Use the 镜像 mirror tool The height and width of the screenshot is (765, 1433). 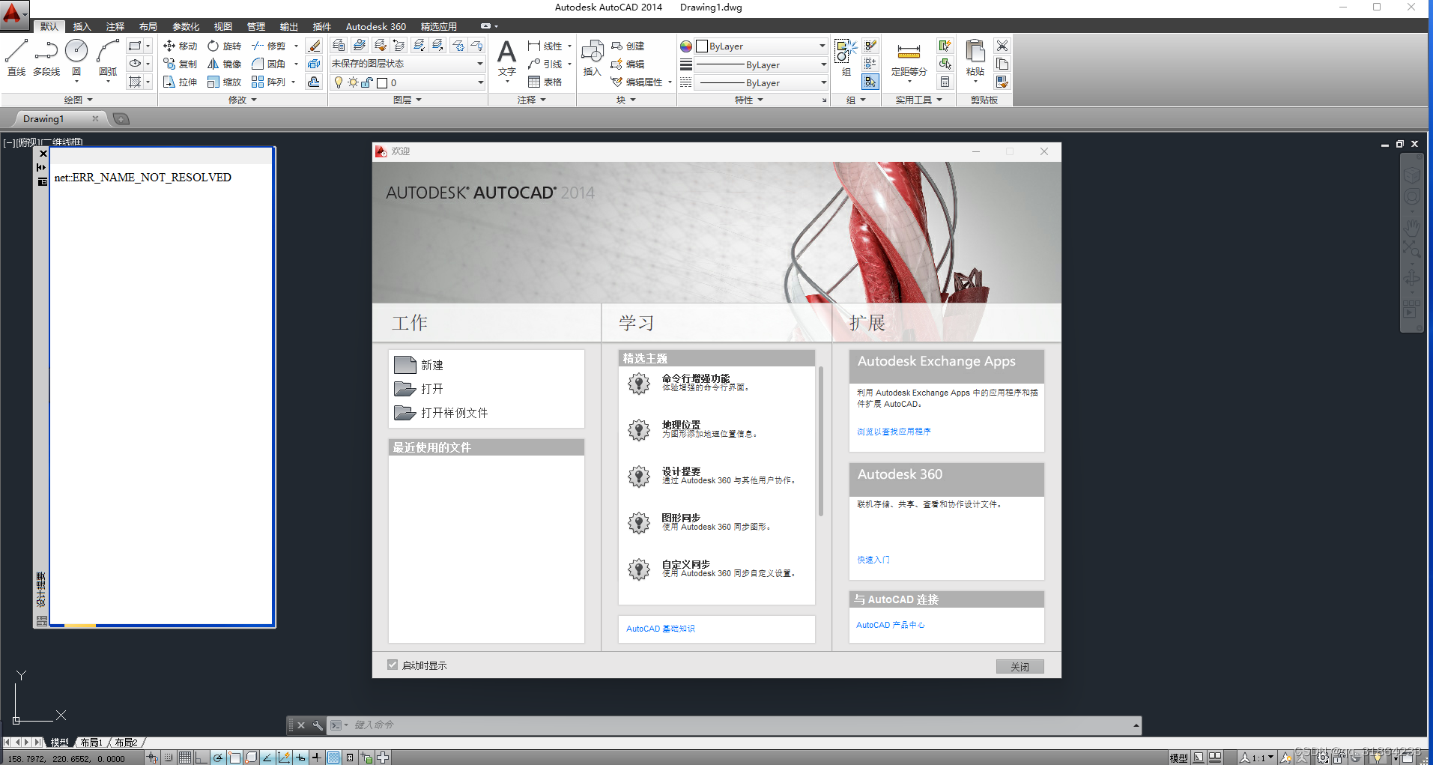[225, 64]
